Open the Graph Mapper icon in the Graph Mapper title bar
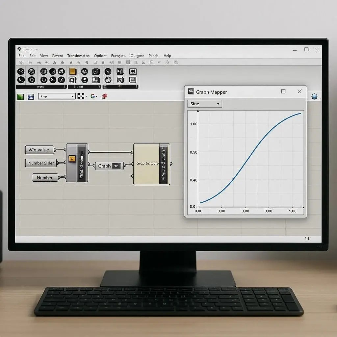The width and height of the screenshot is (337, 337). pos(191,92)
